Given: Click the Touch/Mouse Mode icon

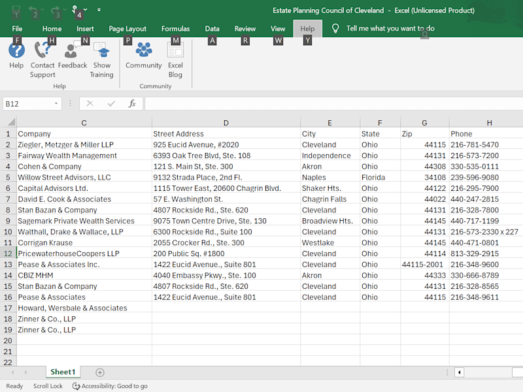Looking at the screenshot, I should click(x=75, y=10).
